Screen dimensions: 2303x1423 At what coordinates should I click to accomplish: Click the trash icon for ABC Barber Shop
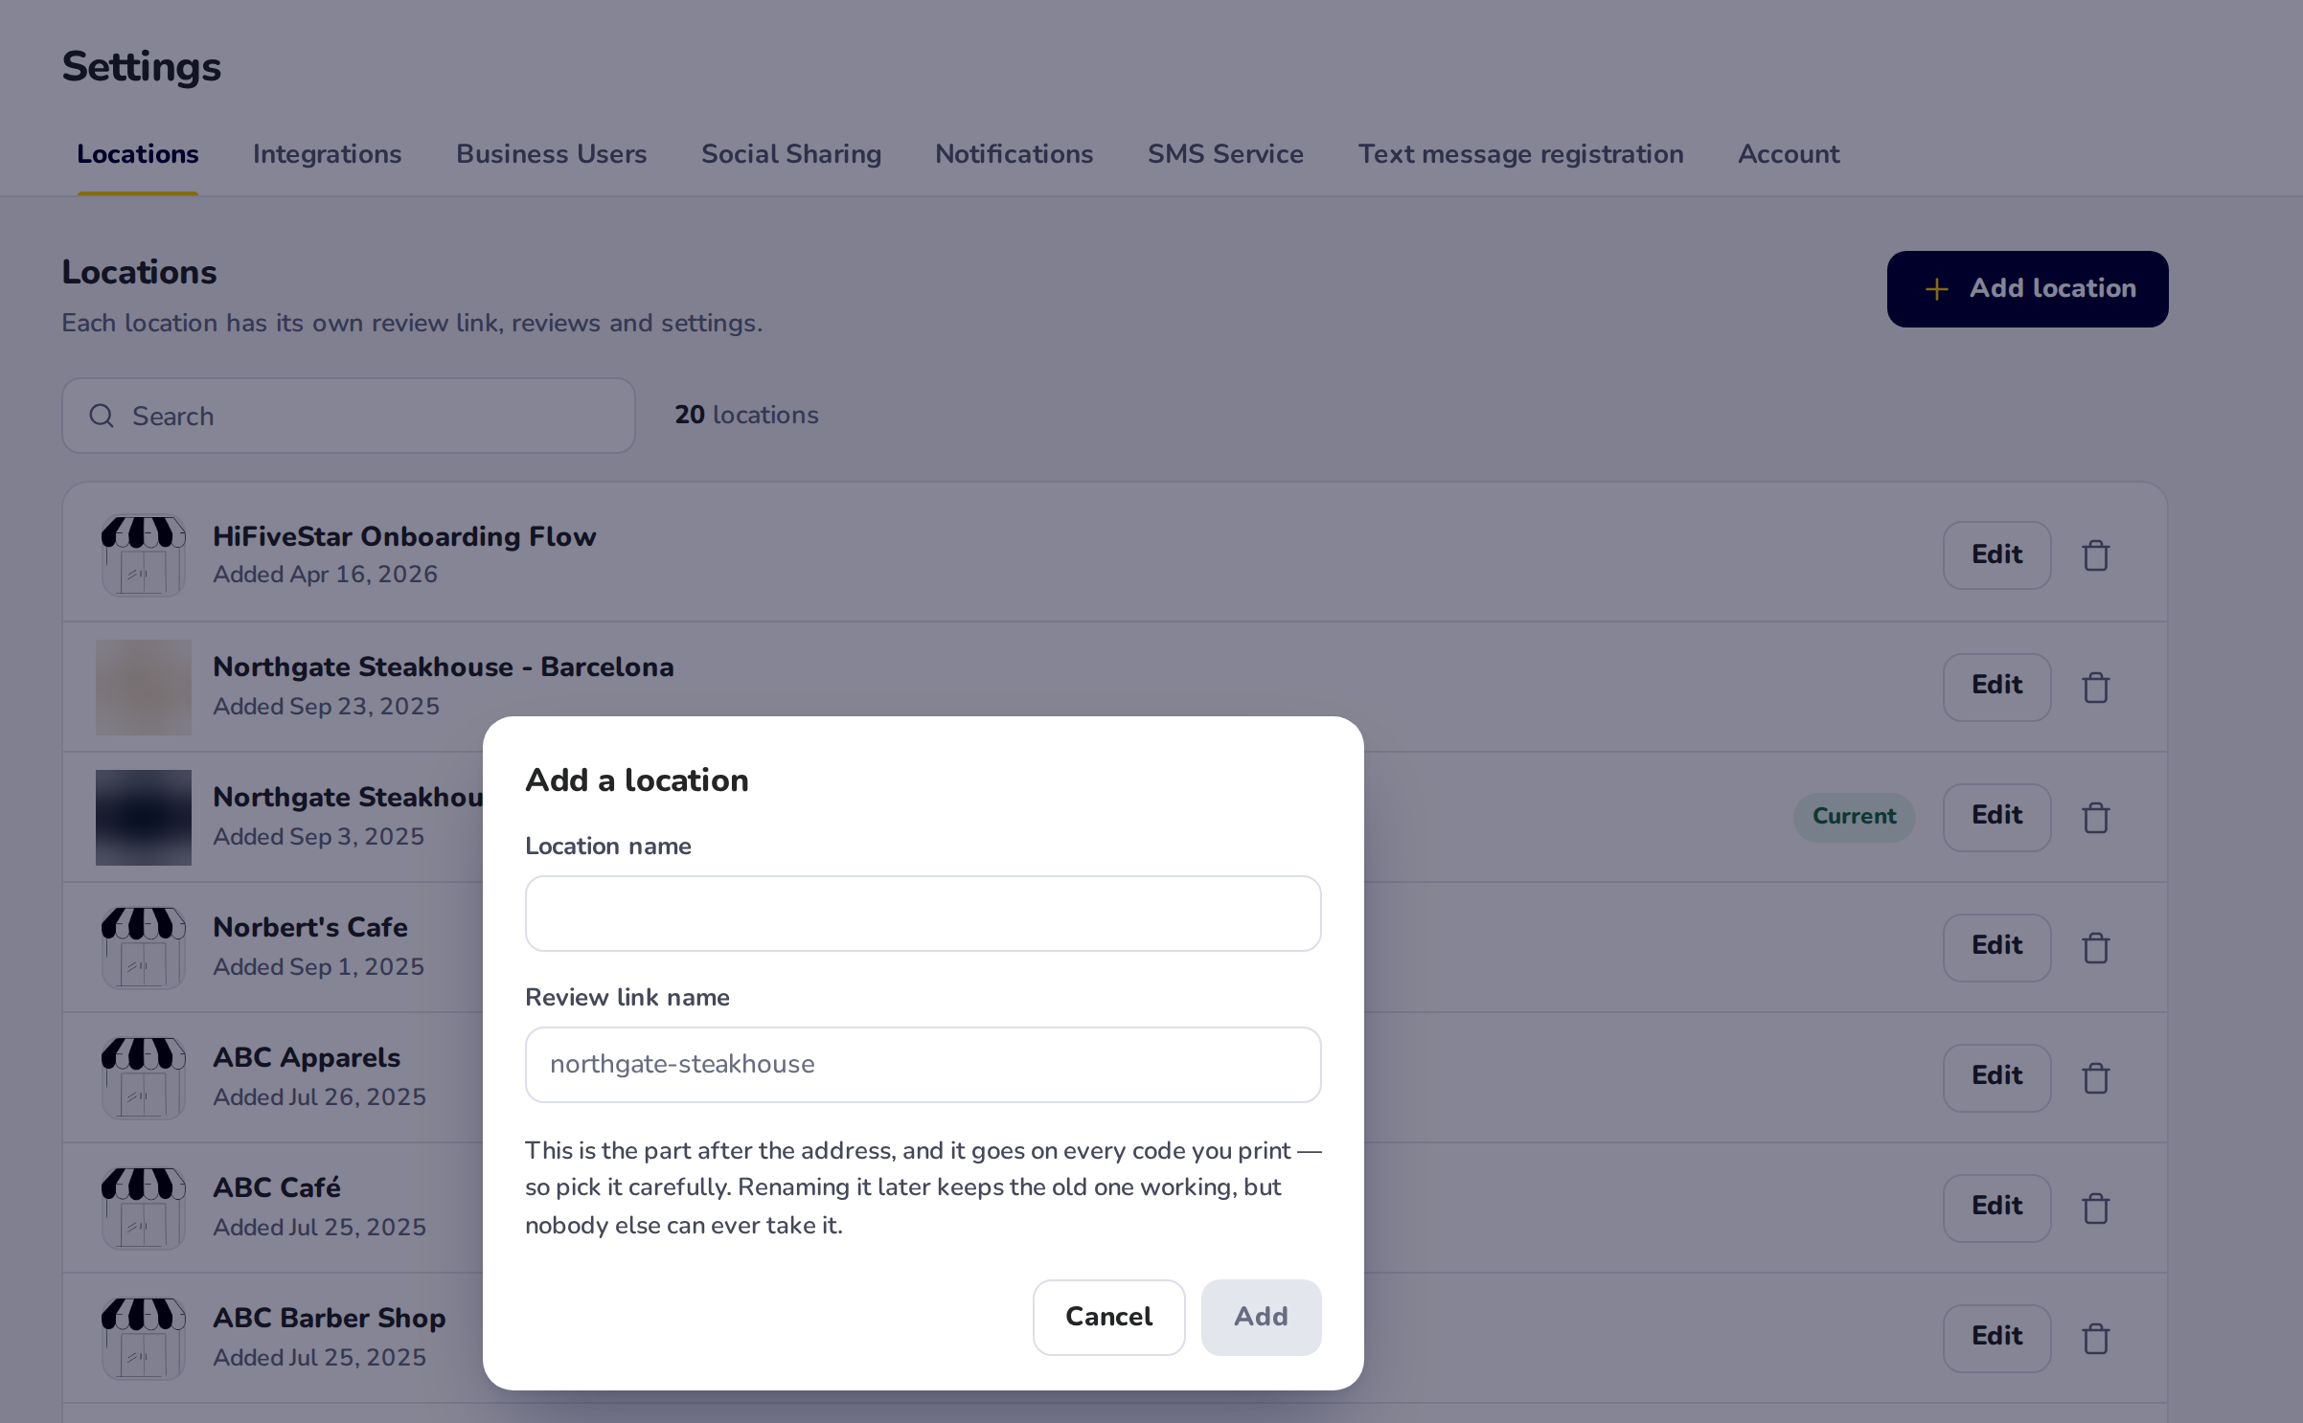tap(2096, 1338)
